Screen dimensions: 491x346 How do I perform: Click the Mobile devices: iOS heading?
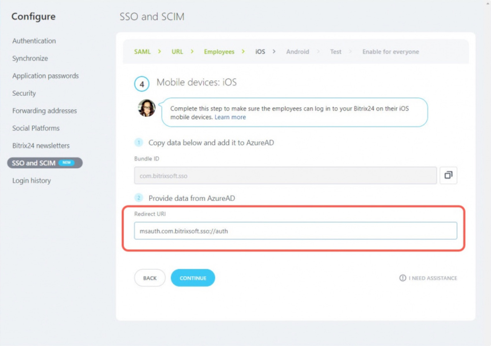coord(196,82)
